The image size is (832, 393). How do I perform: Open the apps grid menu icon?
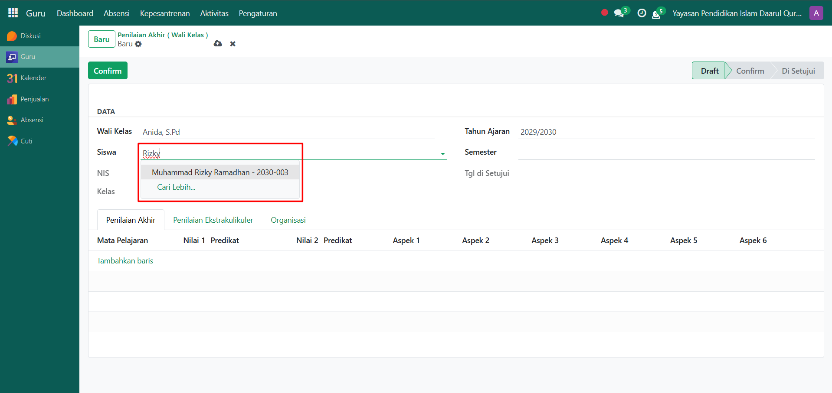pyautogui.click(x=13, y=13)
